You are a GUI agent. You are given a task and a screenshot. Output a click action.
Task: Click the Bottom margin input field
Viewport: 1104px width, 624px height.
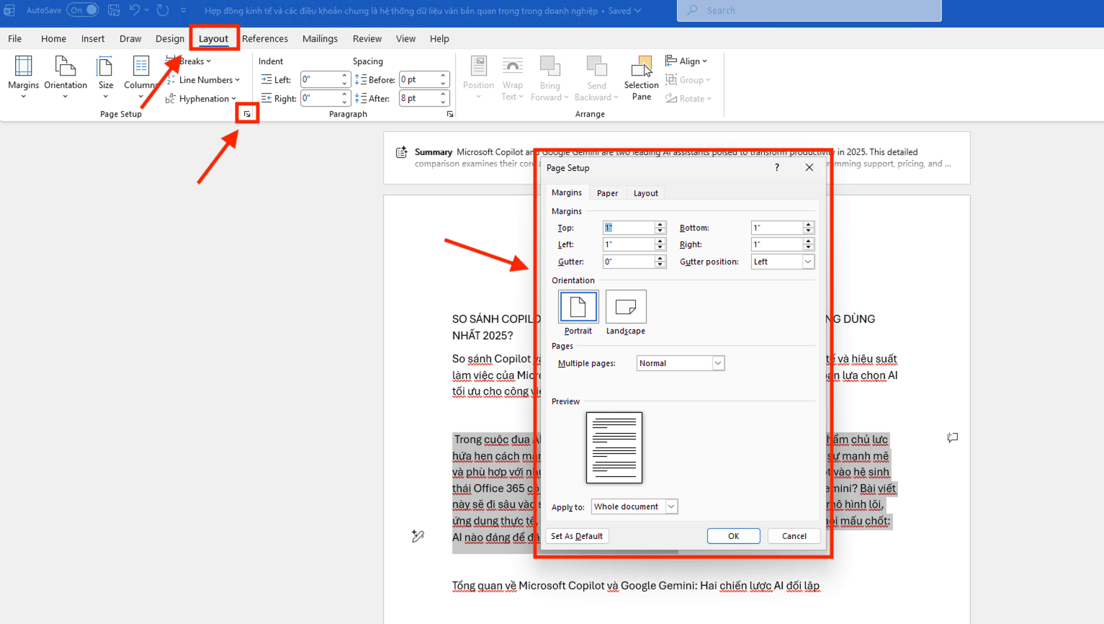(x=777, y=228)
